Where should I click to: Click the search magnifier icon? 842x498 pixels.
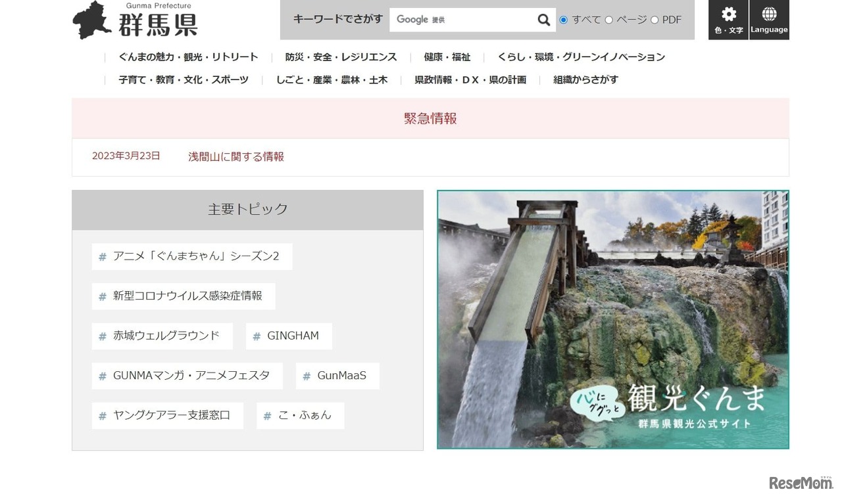point(544,20)
